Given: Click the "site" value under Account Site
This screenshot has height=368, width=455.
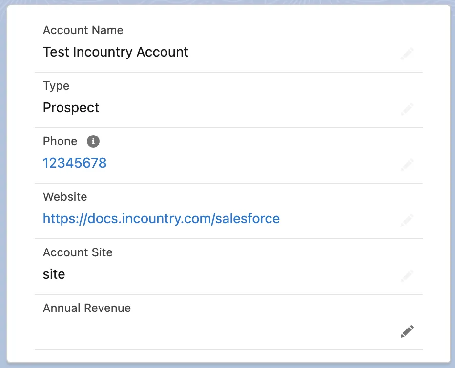Looking at the screenshot, I should click(x=54, y=274).
